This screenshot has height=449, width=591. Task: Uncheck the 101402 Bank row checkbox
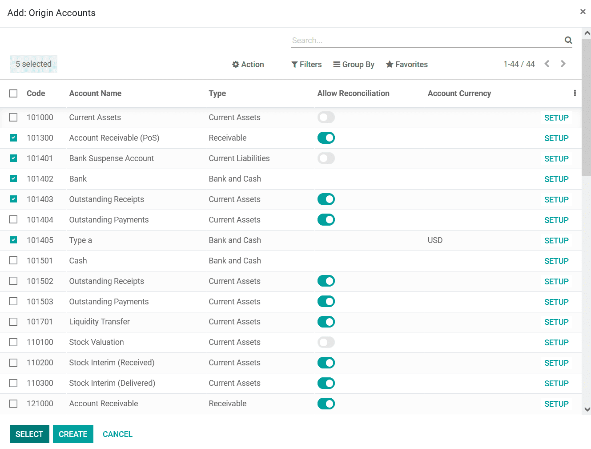click(13, 179)
